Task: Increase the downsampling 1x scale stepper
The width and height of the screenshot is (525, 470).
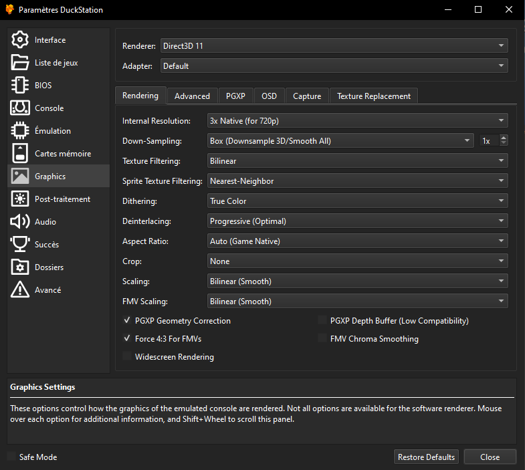Action: point(503,138)
